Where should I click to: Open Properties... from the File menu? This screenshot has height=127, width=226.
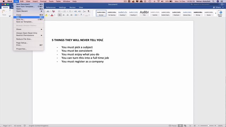[x=29, y=49]
